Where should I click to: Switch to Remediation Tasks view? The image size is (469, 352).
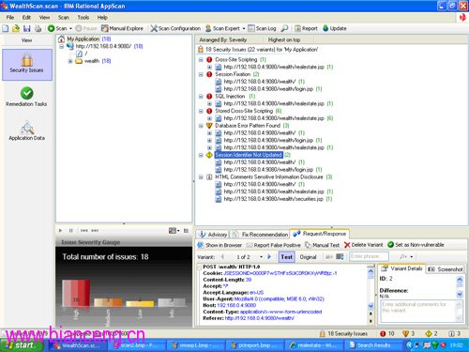pos(26,97)
